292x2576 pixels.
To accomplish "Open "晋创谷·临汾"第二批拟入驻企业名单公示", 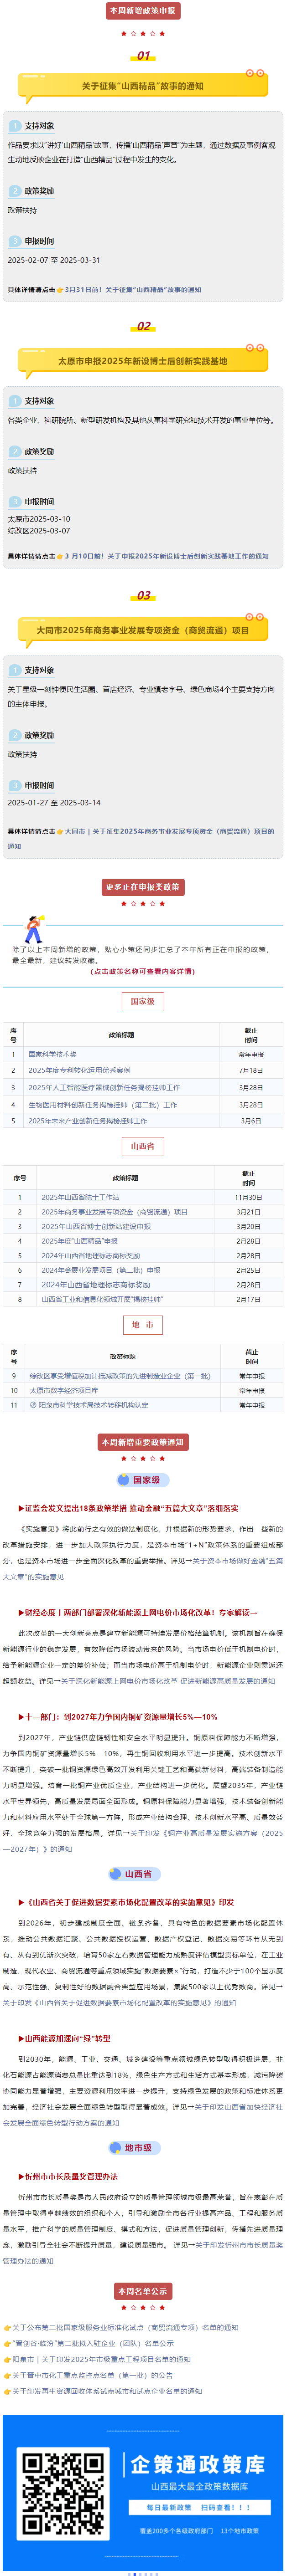I will pos(93,2343).
